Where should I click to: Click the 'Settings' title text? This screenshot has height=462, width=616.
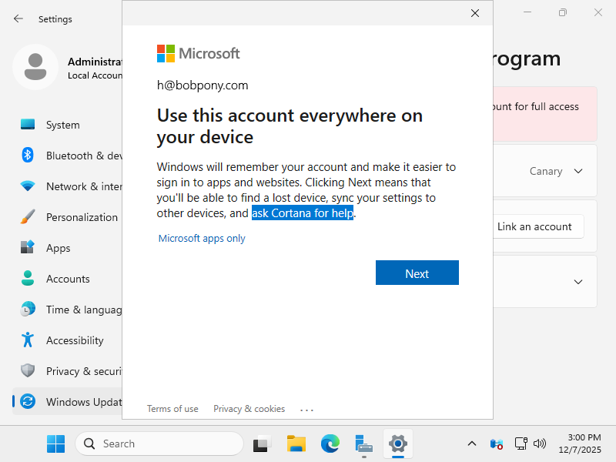[55, 19]
